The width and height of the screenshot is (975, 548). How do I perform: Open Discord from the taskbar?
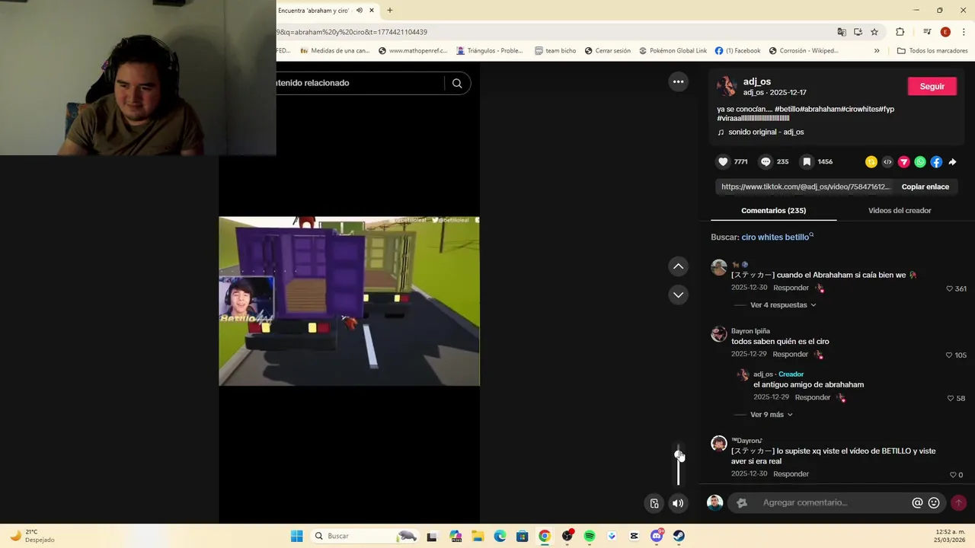tap(657, 536)
